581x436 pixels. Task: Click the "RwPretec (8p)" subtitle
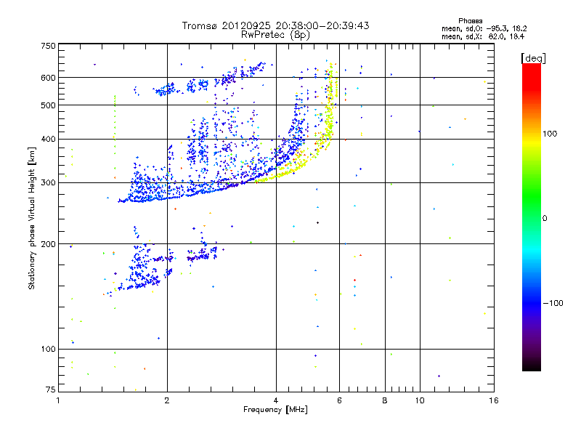click(275, 35)
